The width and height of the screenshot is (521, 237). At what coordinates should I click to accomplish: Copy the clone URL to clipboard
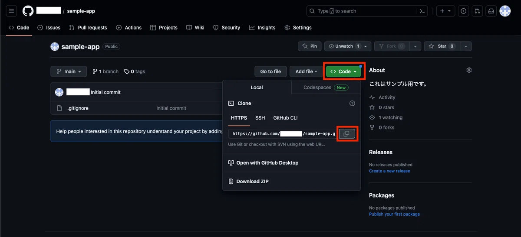pyautogui.click(x=346, y=134)
